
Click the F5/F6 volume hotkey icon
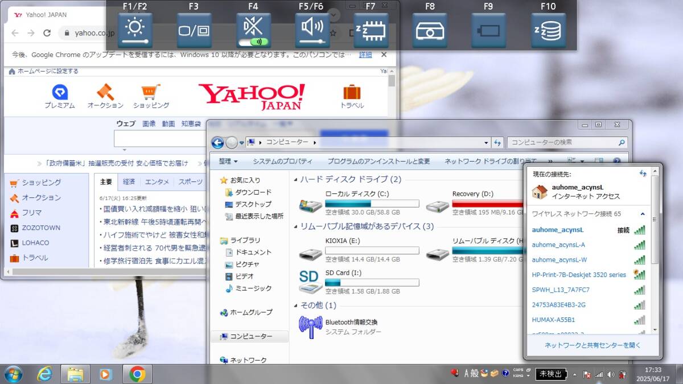[312, 30]
